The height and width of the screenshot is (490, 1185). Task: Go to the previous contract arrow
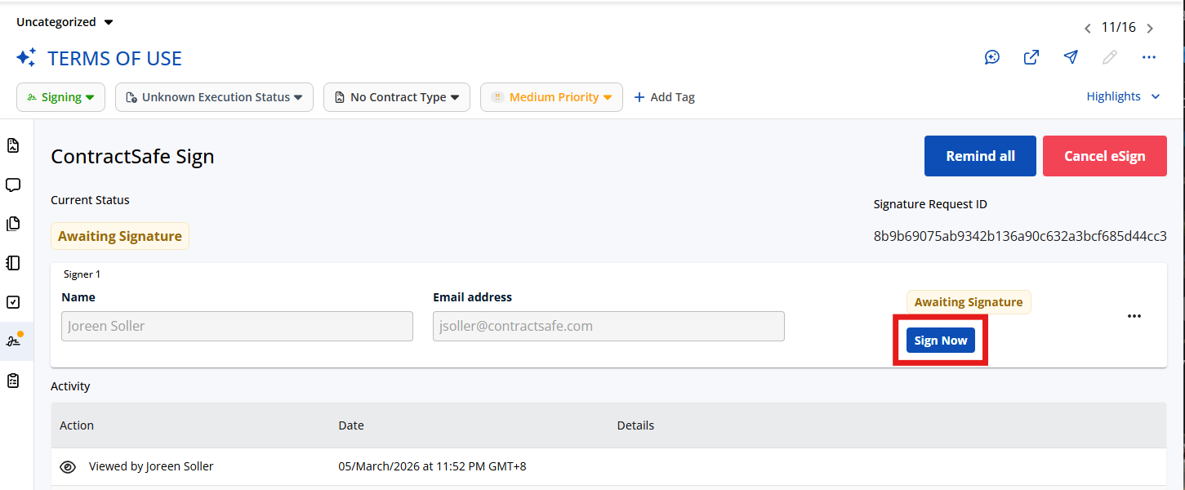[x=1088, y=29]
